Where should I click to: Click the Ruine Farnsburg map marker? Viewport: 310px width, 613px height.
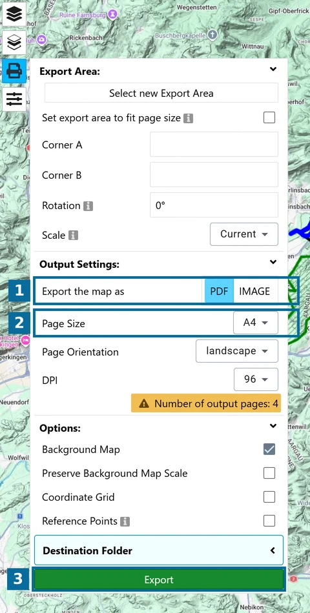point(113,15)
